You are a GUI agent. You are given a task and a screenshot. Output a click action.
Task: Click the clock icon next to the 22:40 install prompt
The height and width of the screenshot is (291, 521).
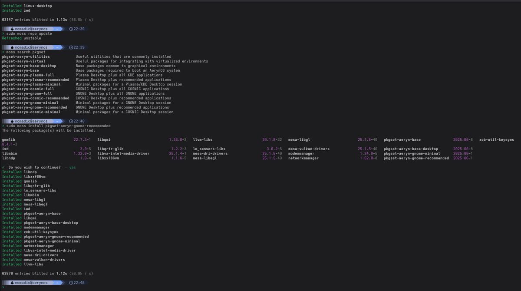(x=71, y=121)
